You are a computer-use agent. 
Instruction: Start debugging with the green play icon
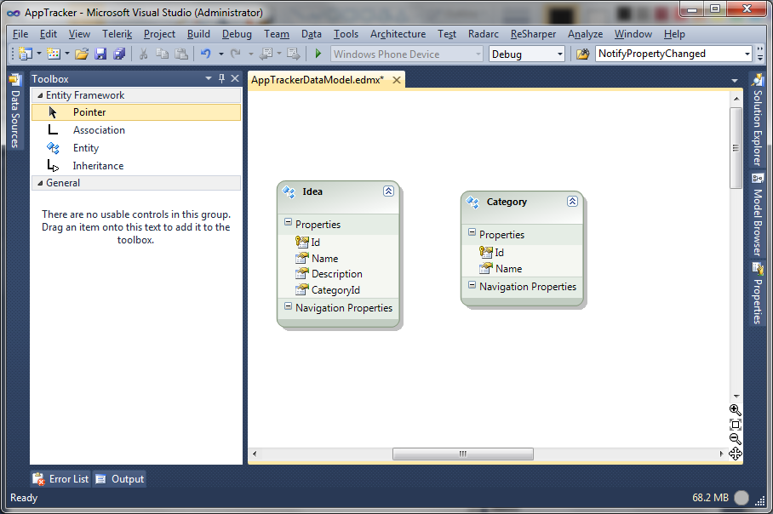tap(318, 54)
